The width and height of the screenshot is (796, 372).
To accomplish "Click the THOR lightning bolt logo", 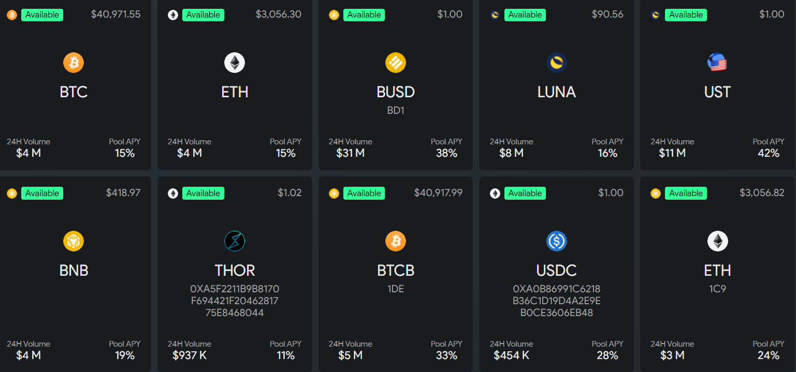I will click(235, 241).
